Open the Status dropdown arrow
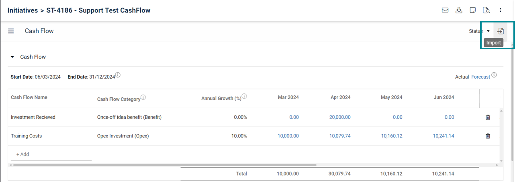This screenshot has height=182, width=515. [488, 31]
